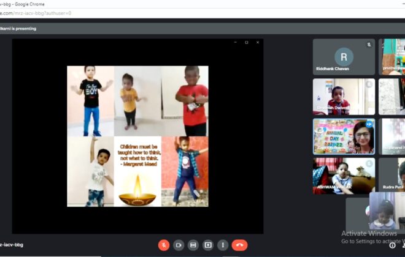Open the three-dot more options menu
This screenshot has height=257, width=405.
point(223,245)
